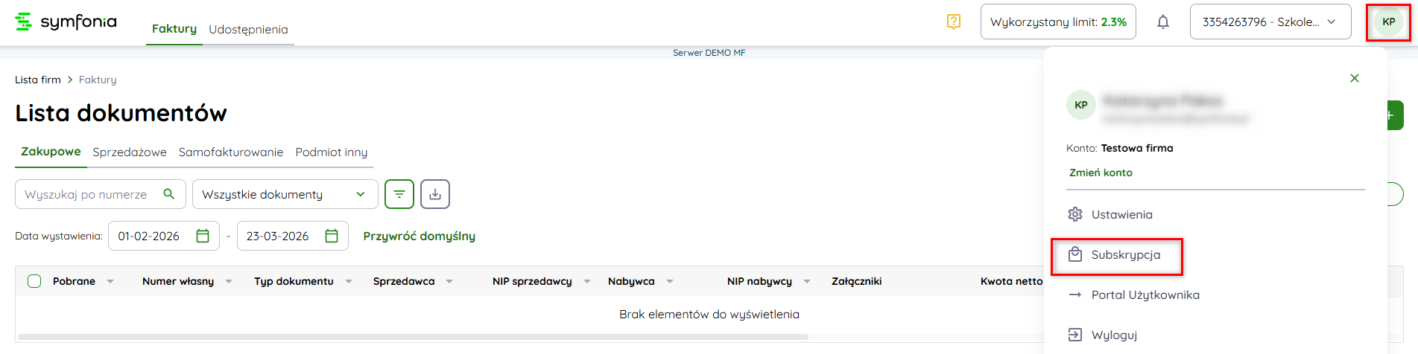Open the Sprzedawca column filter arrow
The height and width of the screenshot is (354, 1418).
click(x=449, y=281)
